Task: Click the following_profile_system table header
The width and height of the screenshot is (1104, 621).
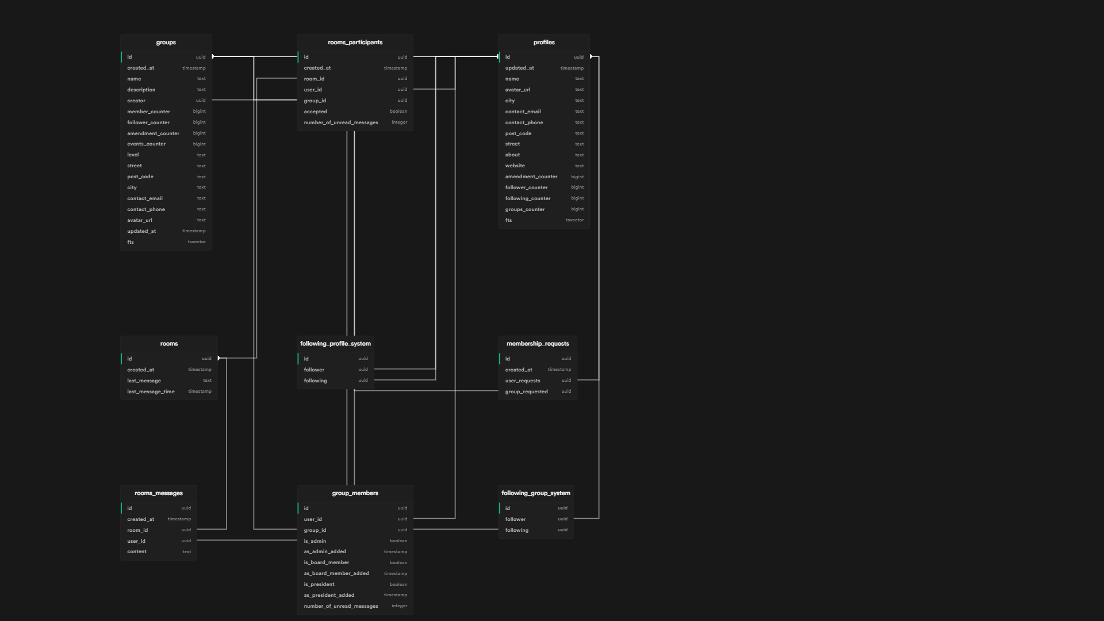Action: 335,343
